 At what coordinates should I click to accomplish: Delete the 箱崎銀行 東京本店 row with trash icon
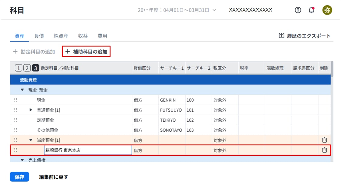(x=324, y=150)
